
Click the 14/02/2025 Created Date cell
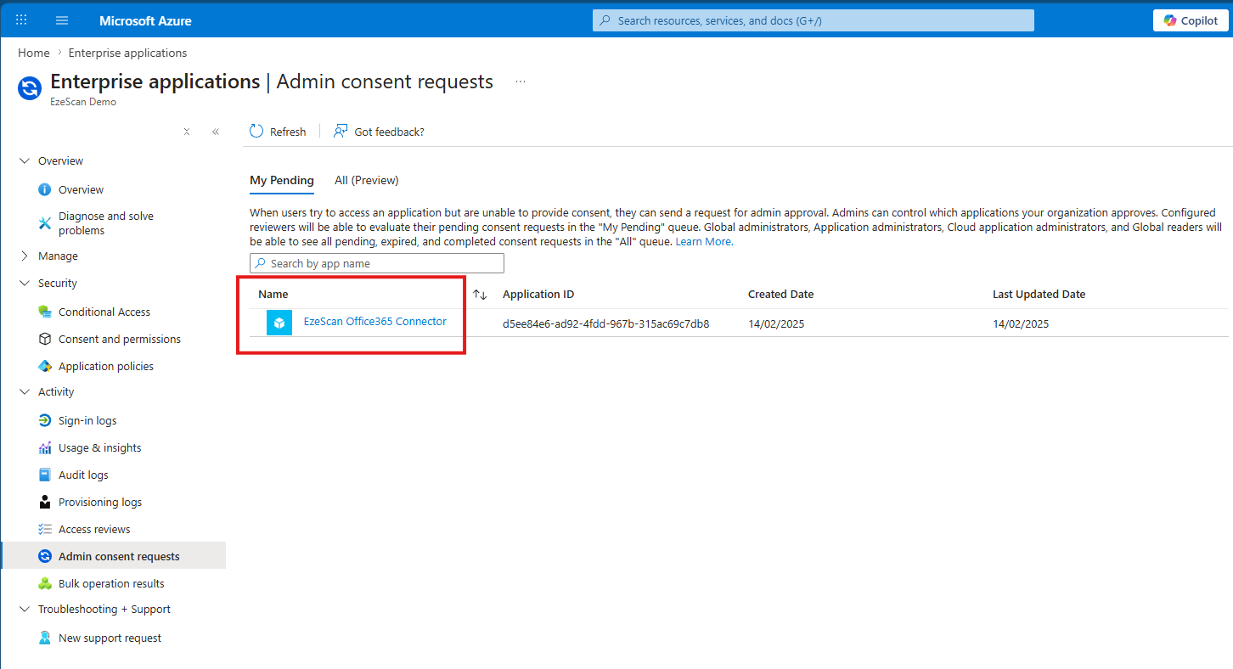(776, 323)
